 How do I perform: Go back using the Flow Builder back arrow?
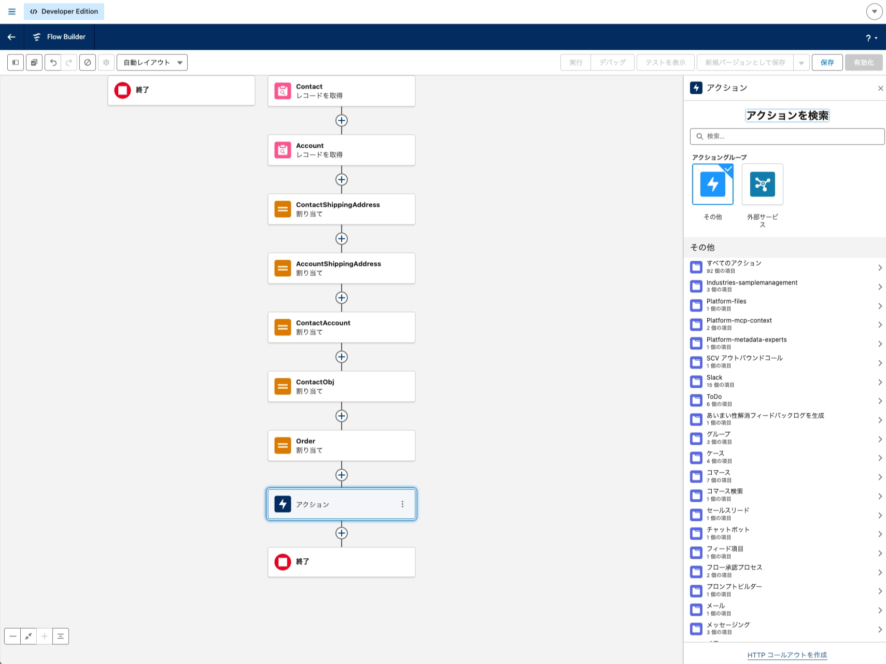[11, 37]
